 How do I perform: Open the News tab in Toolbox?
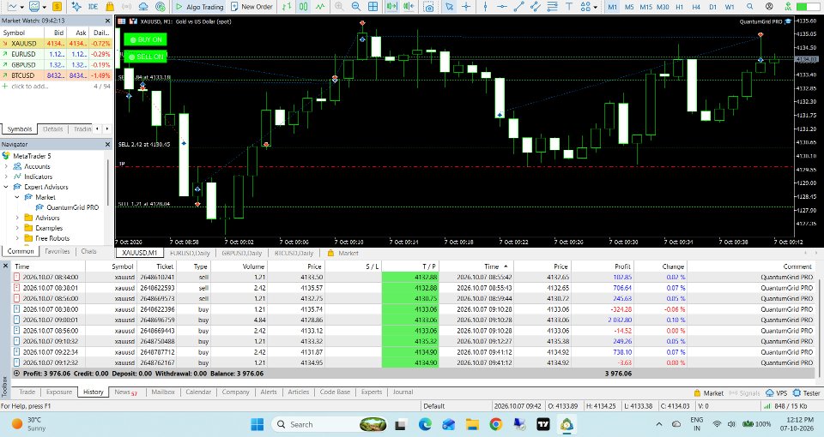click(x=125, y=392)
